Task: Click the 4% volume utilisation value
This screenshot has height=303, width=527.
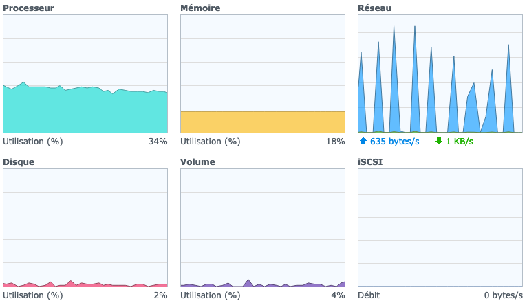Action: pos(338,295)
